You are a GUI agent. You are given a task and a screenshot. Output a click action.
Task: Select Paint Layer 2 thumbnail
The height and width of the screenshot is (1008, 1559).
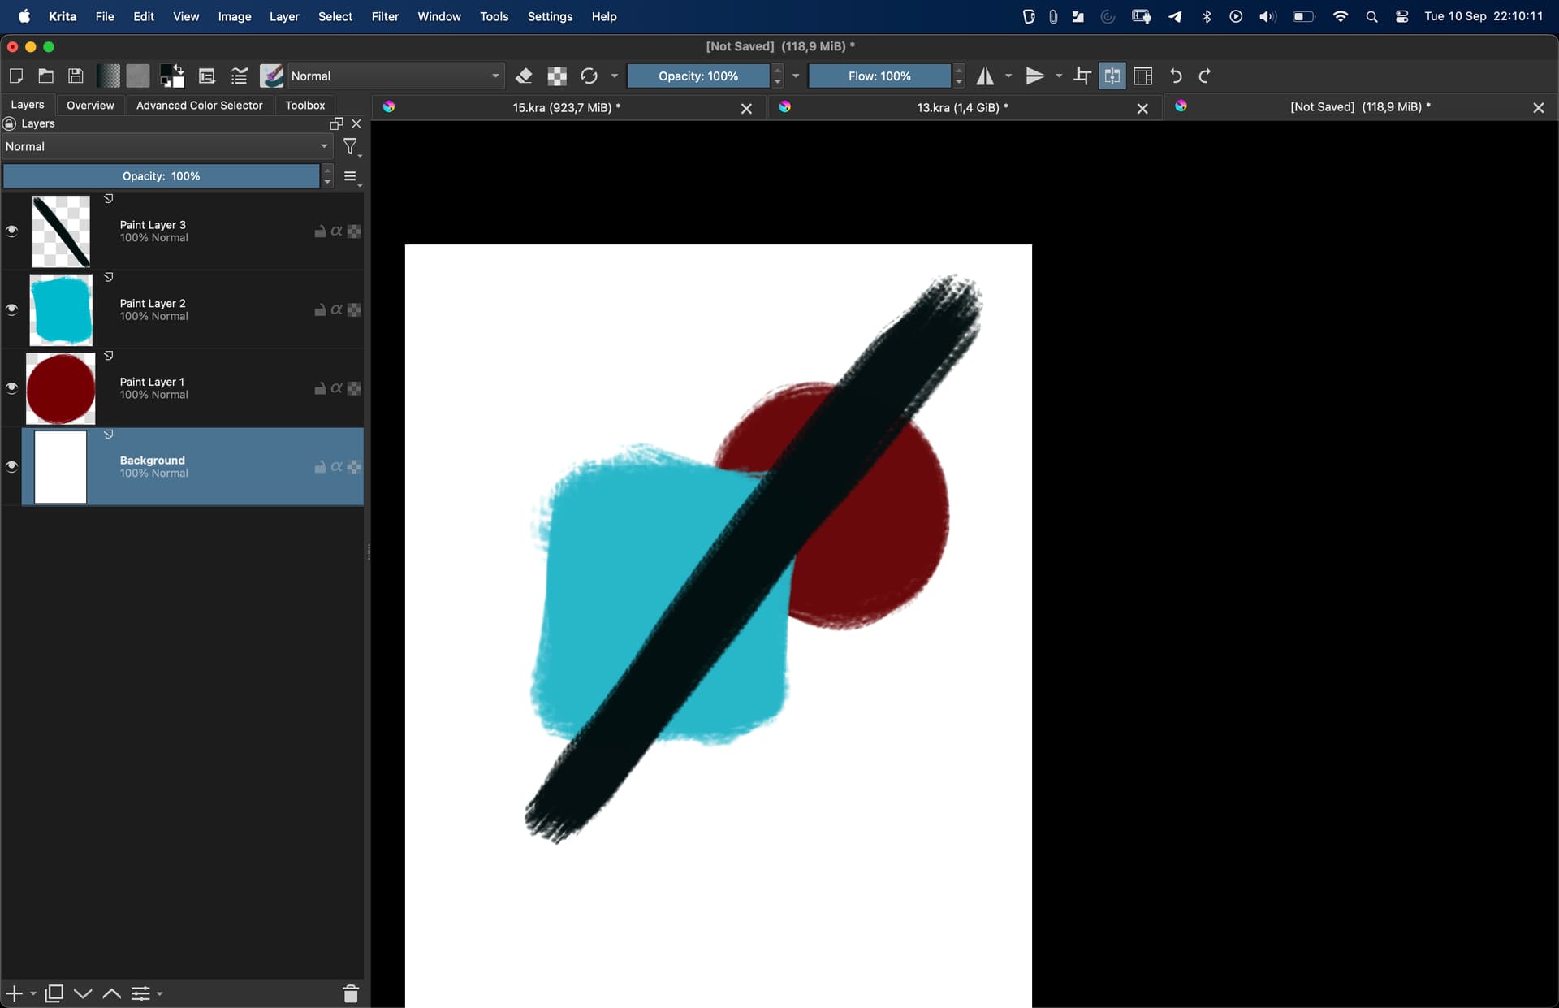pos(61,310)
